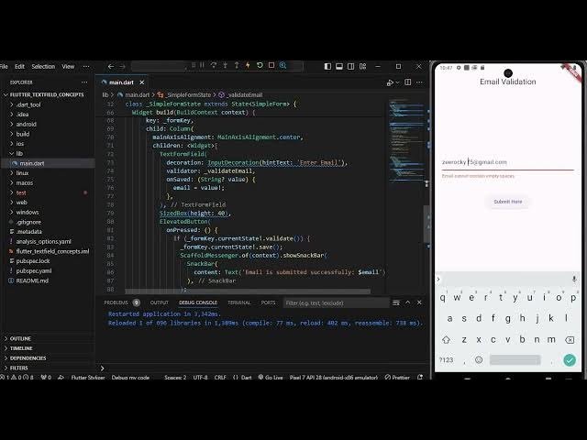Go back with the left arrow
587x440 pixels.
tap(111, 66)
